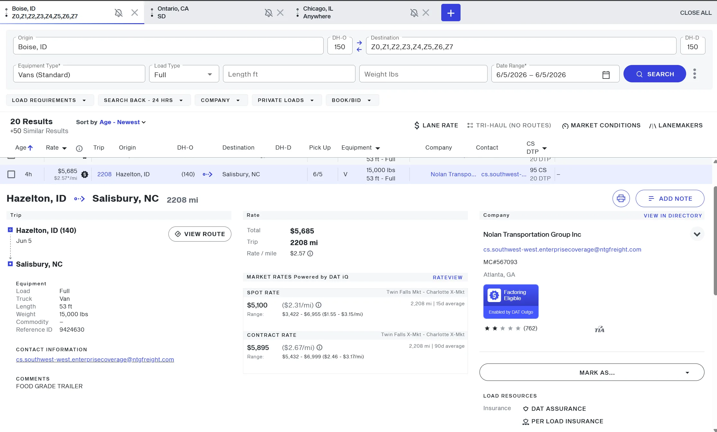Image resolution: width=717 pixels, height=432 pixels.
Task: Close the Ontario, CA search tab
Action: click(280, 13)
